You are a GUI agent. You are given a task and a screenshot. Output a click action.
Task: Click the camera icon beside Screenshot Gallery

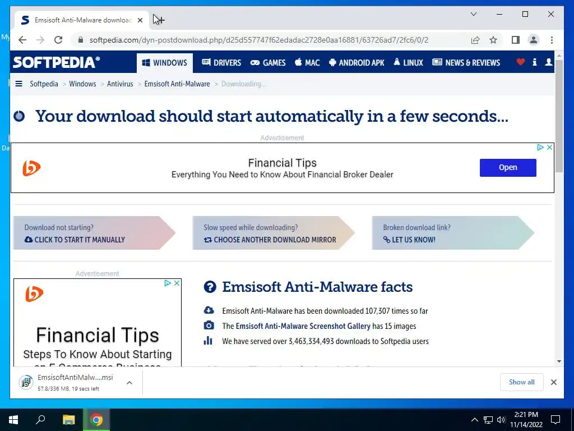tap(209, 325)
